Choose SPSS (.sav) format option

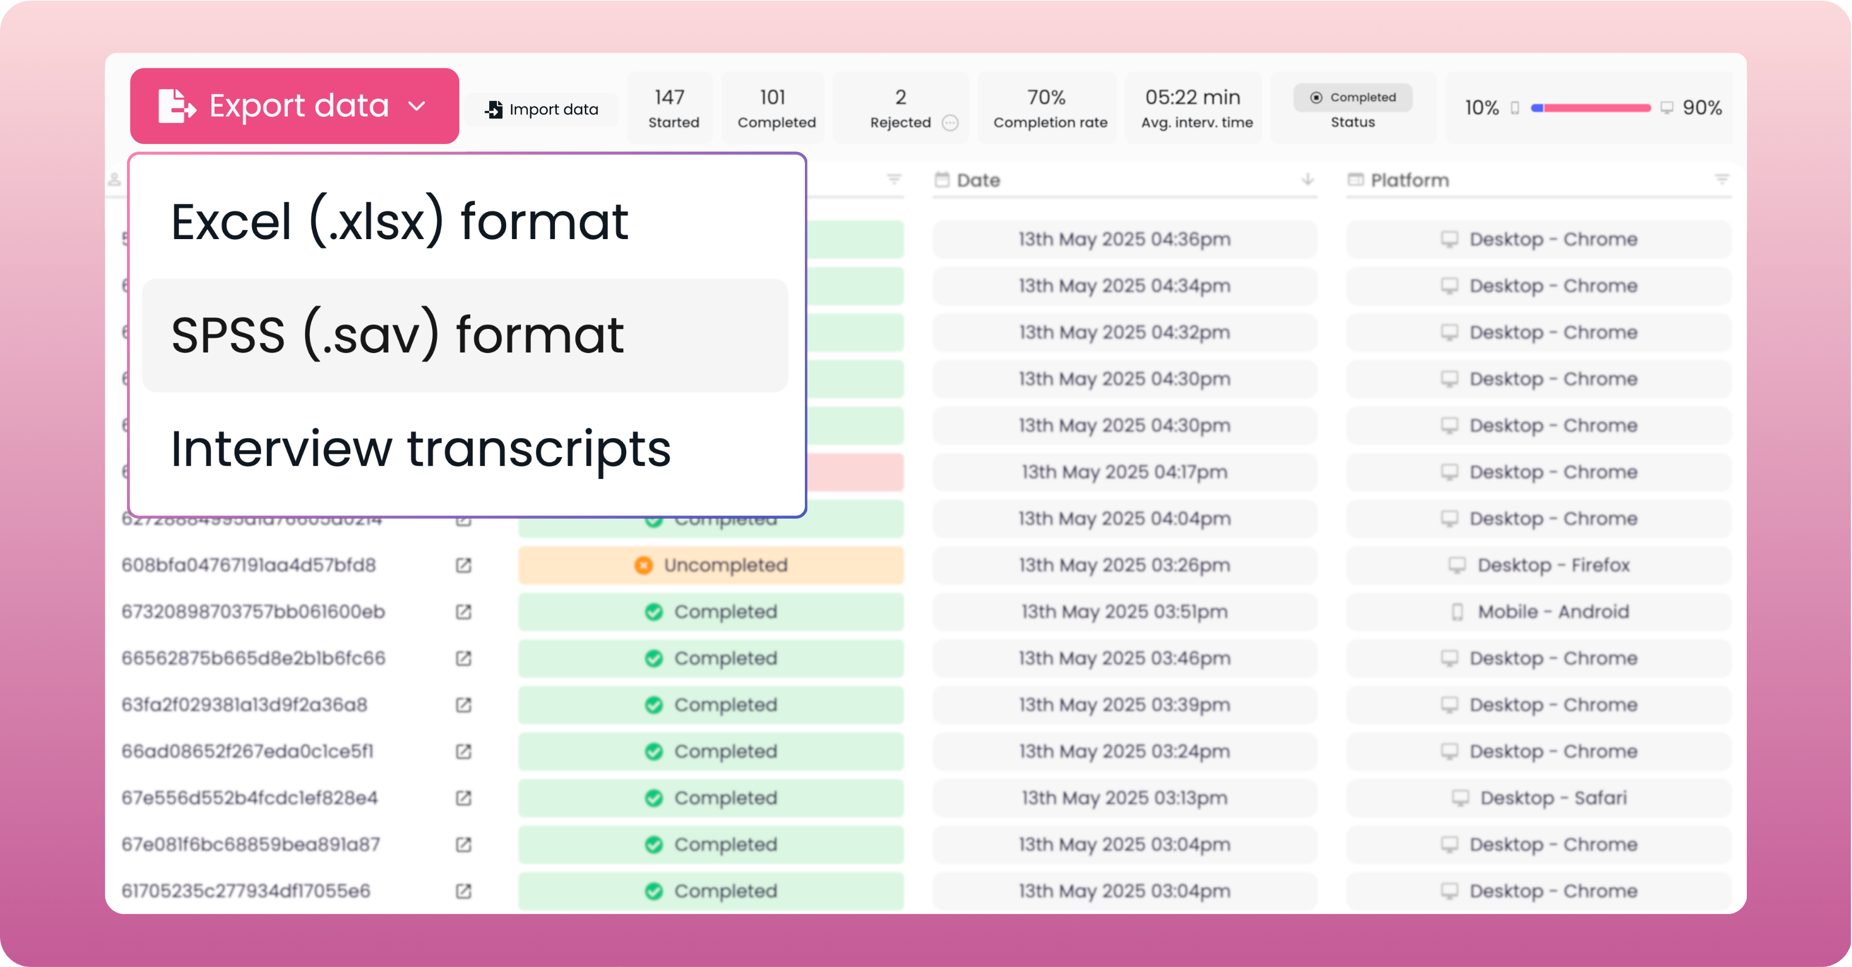[x=397, y=335]
